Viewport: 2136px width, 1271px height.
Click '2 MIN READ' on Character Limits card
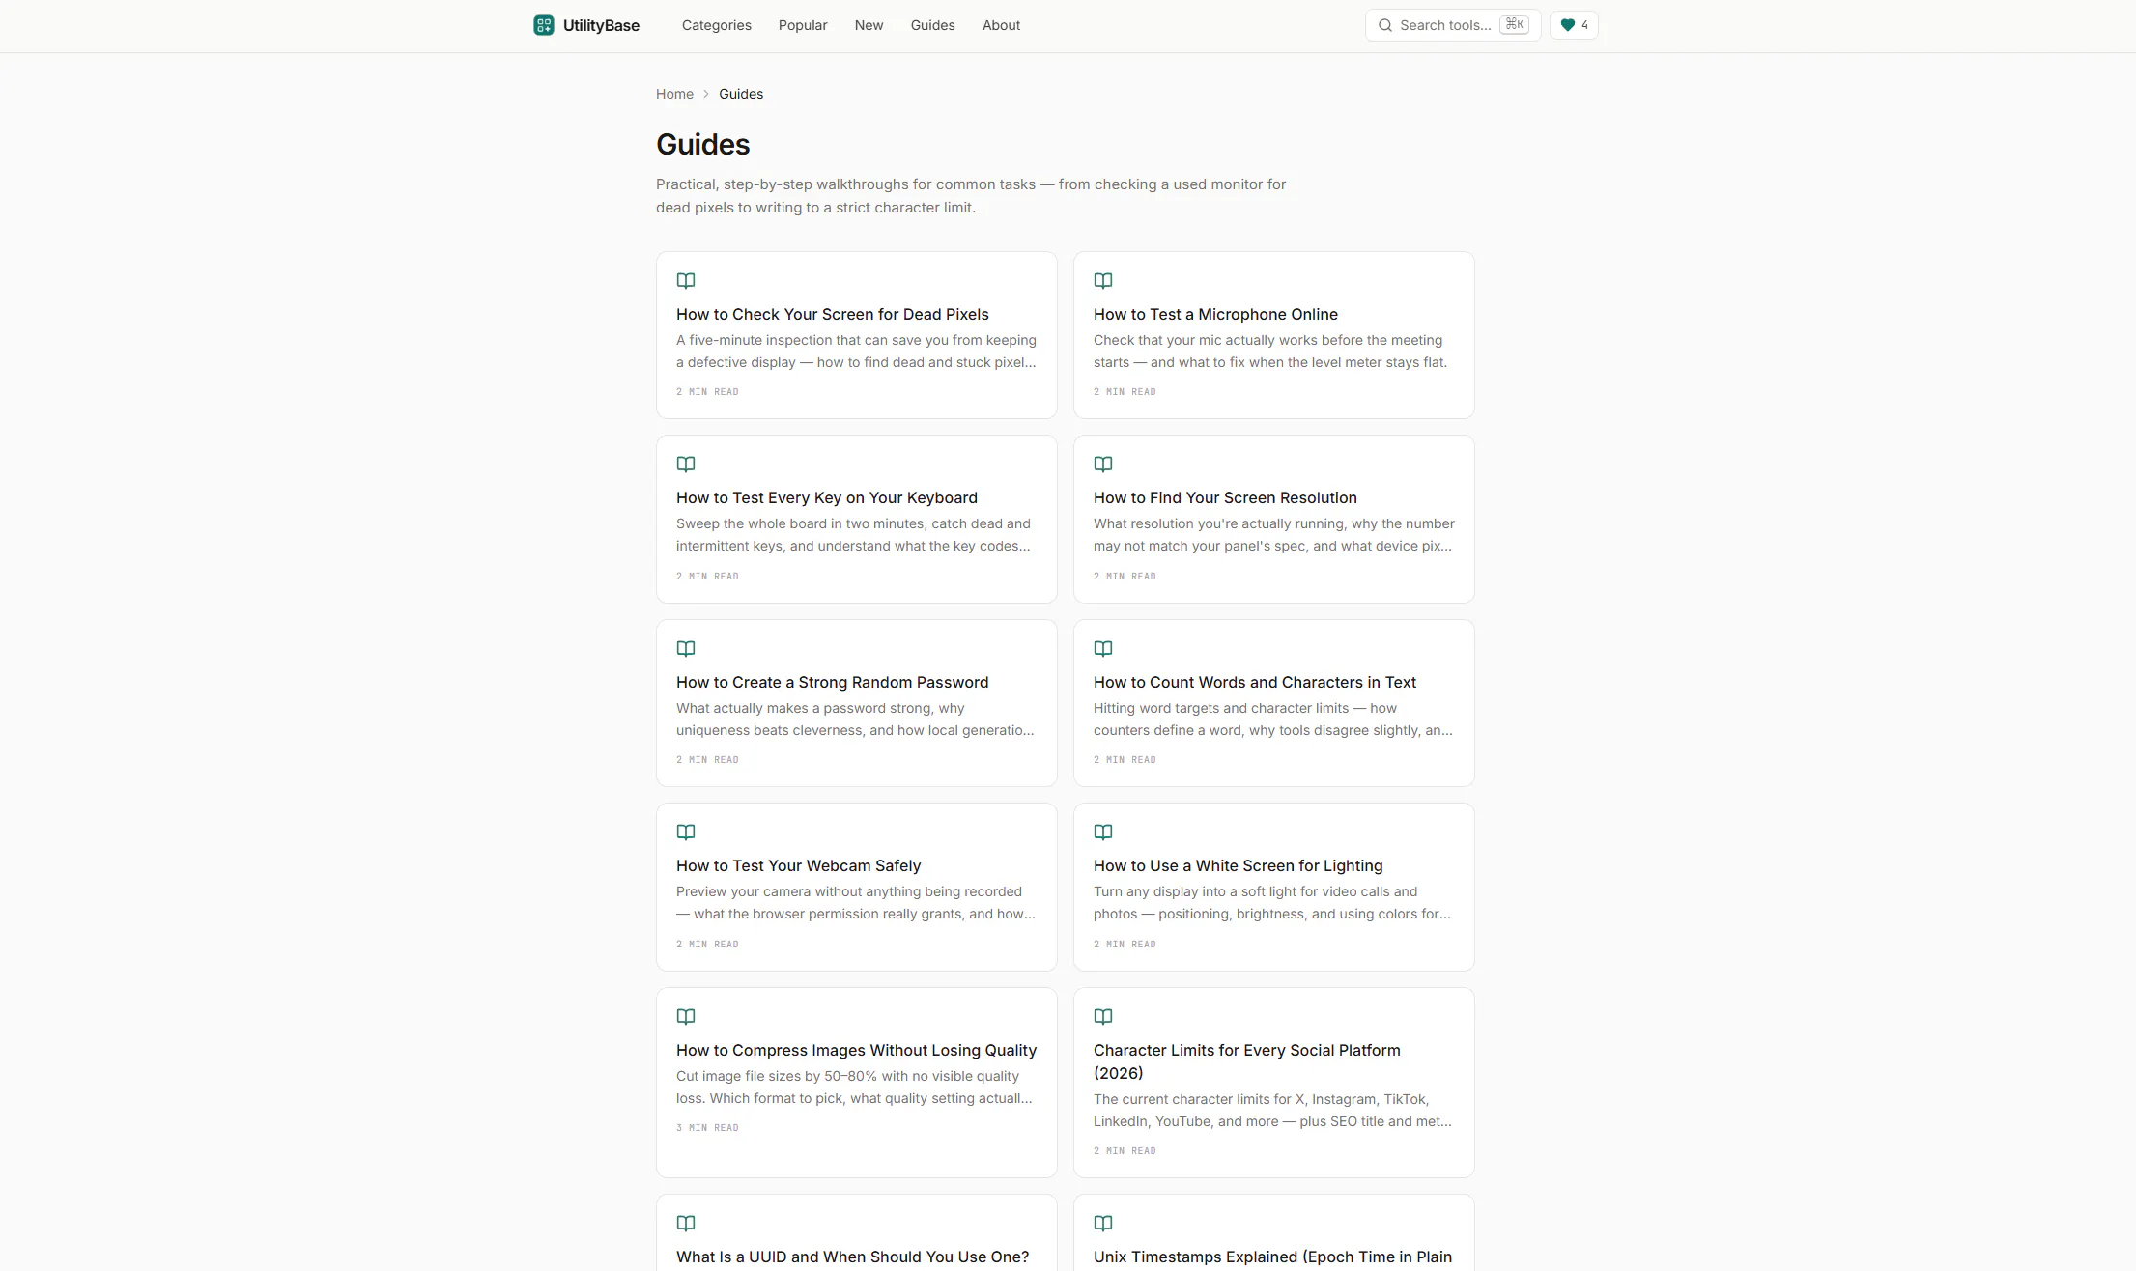(x=1125, y=1151)
